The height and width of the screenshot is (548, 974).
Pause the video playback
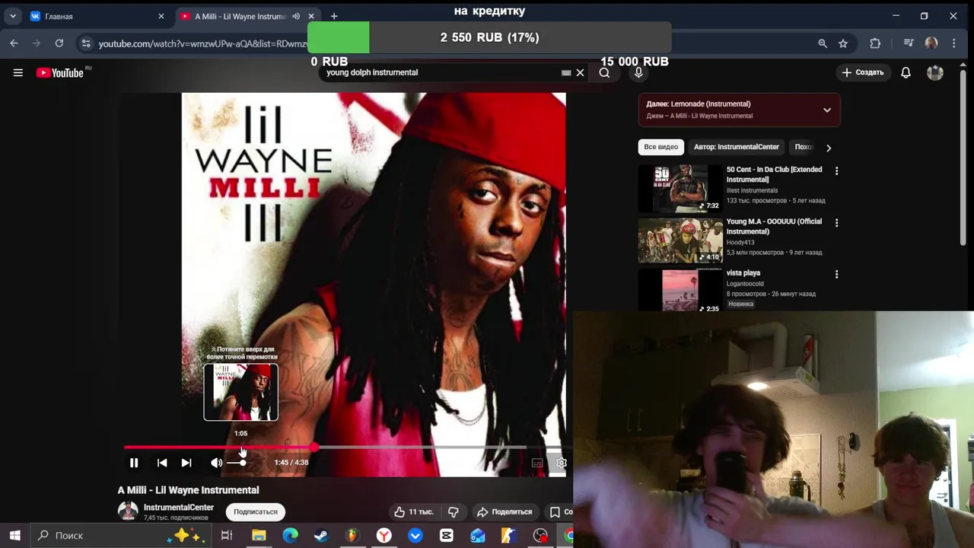pos(134,463)
